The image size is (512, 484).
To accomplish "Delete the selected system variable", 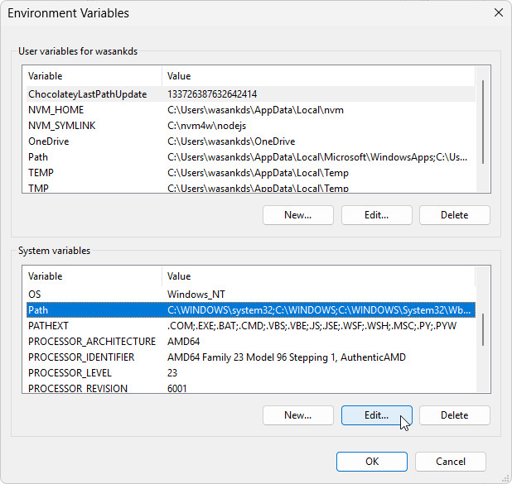I will click(454, 415).
